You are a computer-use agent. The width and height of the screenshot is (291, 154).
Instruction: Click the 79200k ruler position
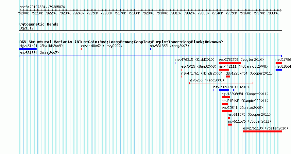(23, 13)
